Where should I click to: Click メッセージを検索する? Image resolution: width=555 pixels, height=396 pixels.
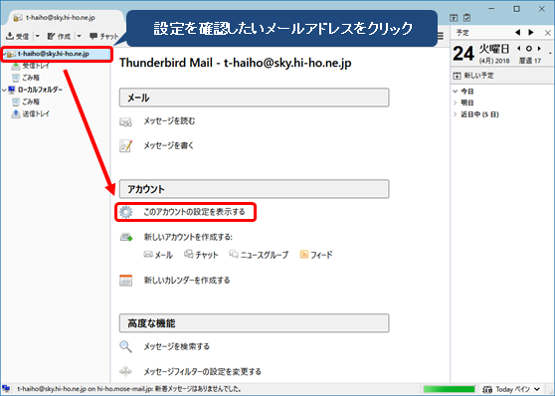tap(177, 346)
